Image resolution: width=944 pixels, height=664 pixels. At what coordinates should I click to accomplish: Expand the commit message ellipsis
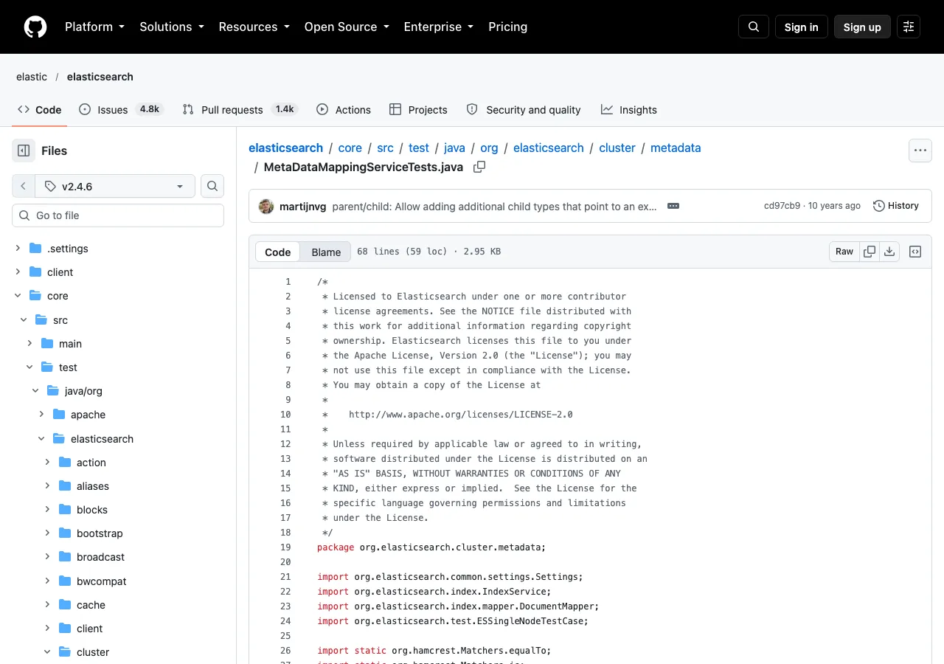tap(673, 206)
